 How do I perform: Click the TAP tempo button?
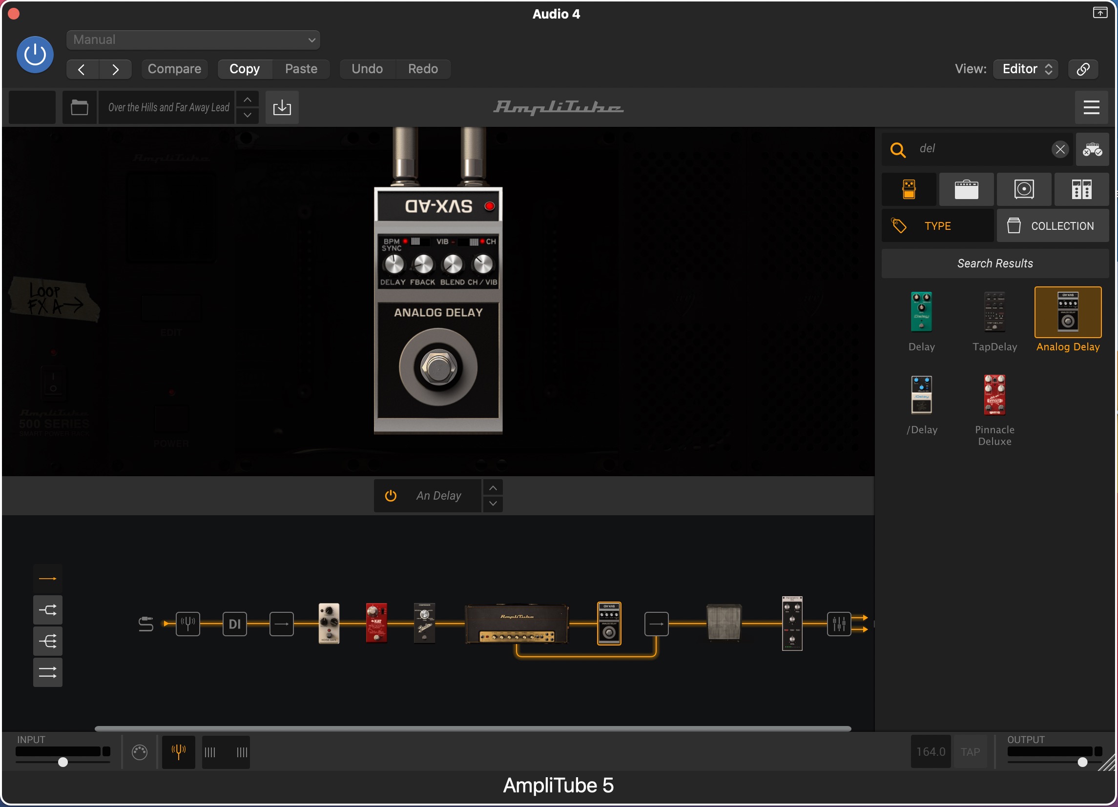tap(970, 752)
